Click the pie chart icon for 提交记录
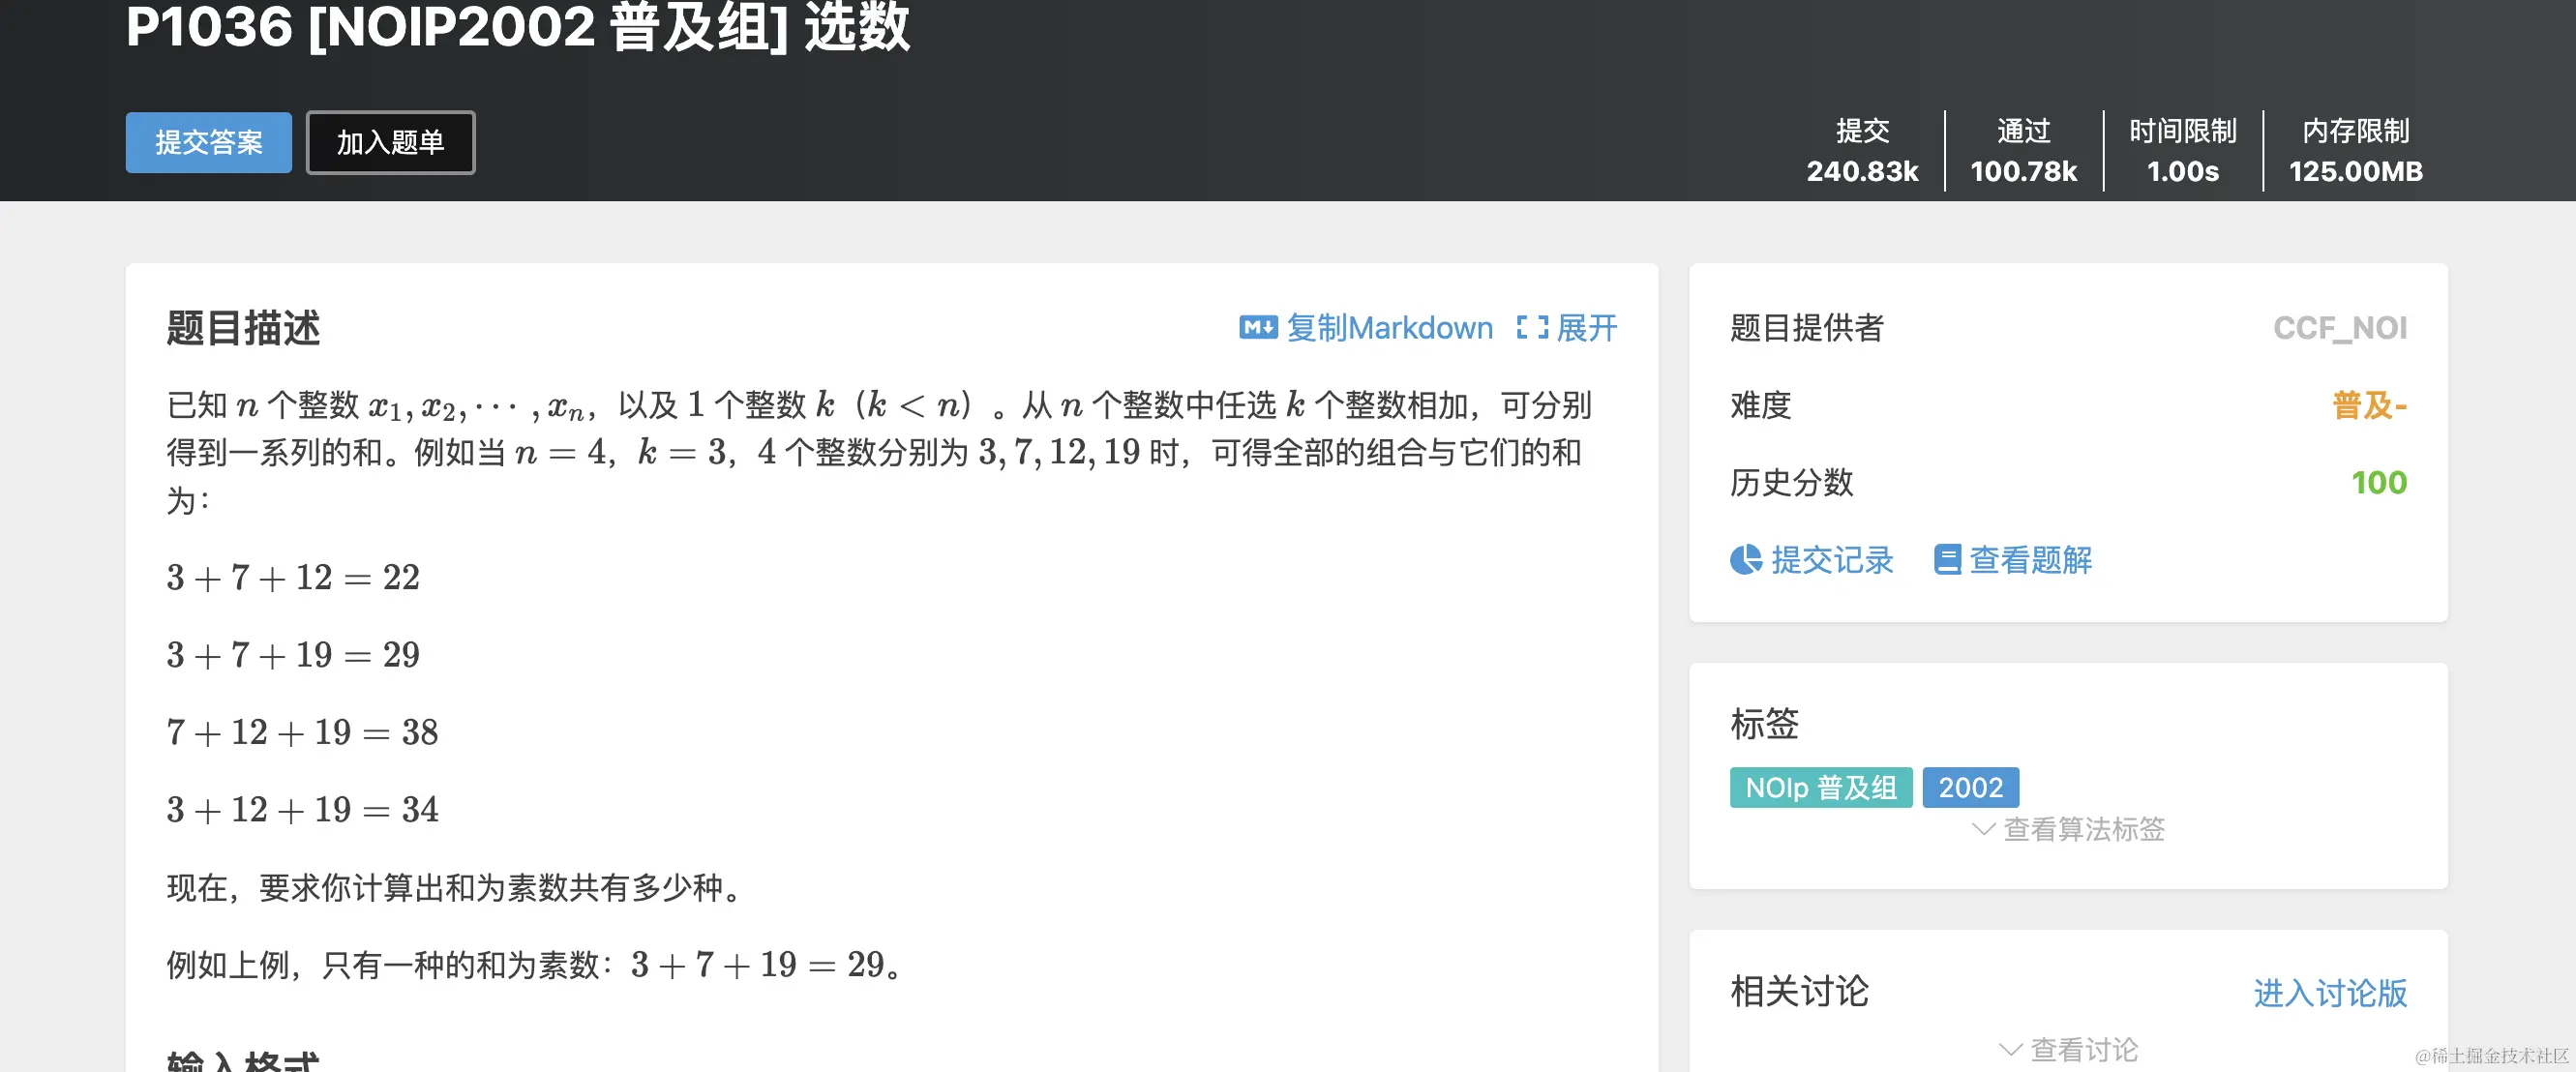2576x1072 pixels. click(x=1745, y=559)
